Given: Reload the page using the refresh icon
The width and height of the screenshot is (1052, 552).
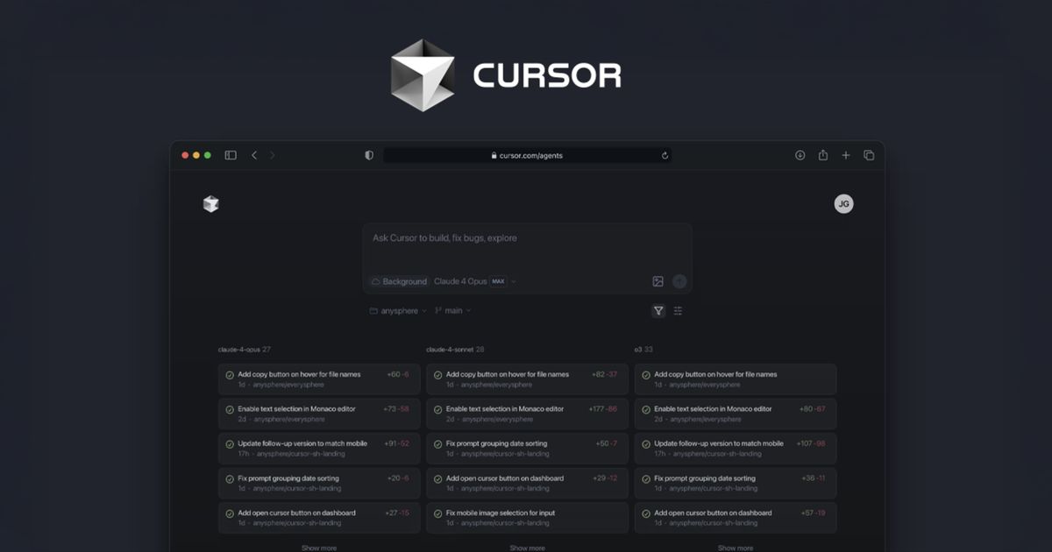Looking at the screenshot, I should pos(665,155).
